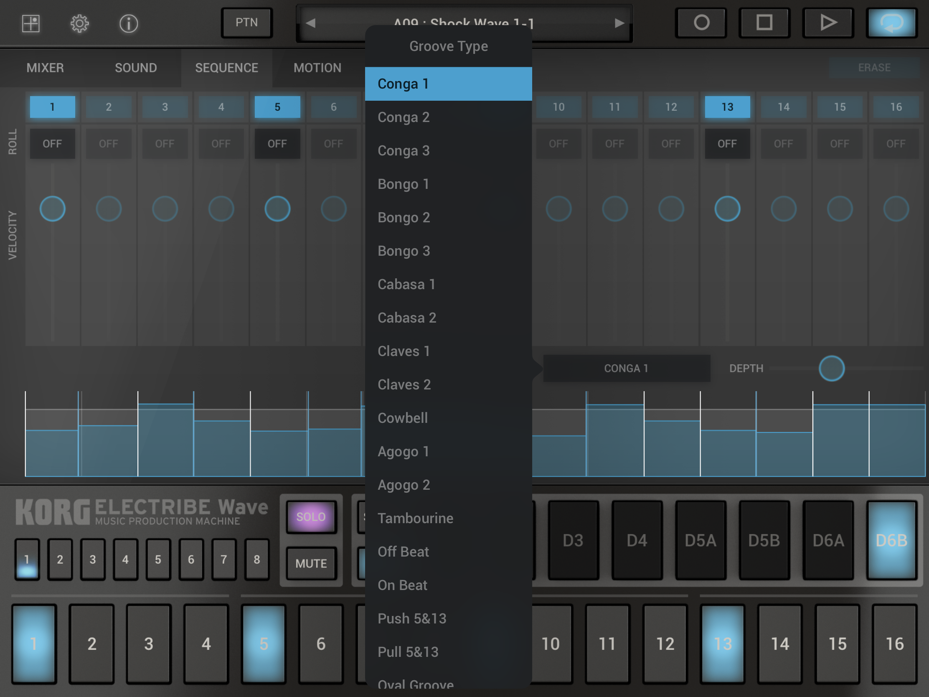Pick the Agogo 2 groove type
Image resolution: width=929 pixels, height=697 pixels.
tap(448, 485)
